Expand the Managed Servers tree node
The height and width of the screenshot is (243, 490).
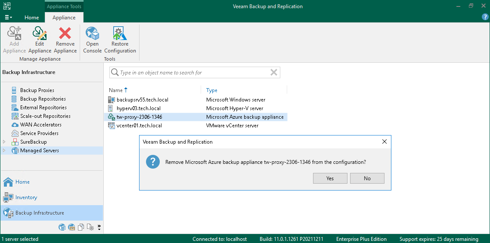click(4, 151)
